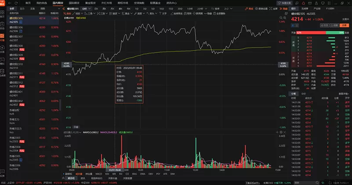Go back with the left arrow icon
Viewport: 352px width, 185px height.
click(10, 3)
